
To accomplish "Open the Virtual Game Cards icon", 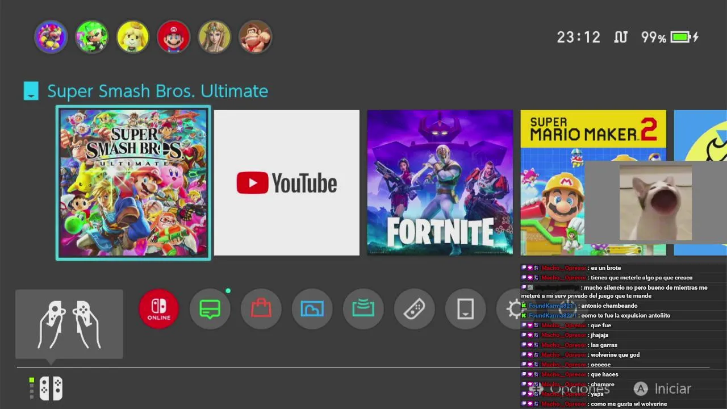I will pos(466,309).
